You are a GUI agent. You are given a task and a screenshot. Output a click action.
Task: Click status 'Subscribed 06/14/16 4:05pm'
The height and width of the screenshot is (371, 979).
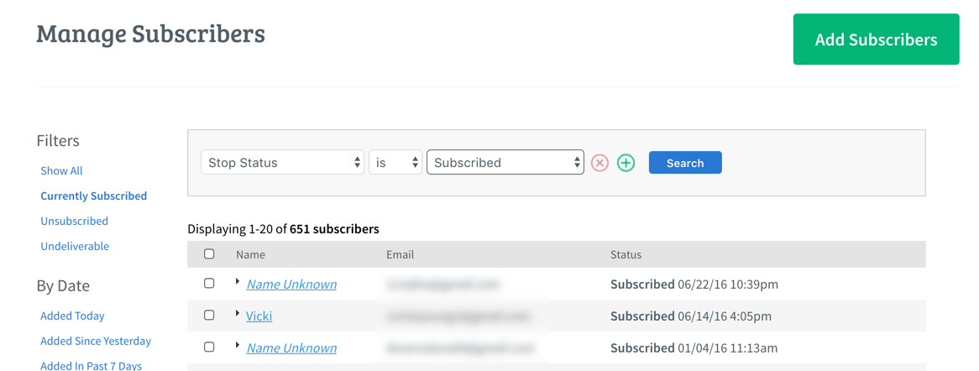tap(691, 316)
